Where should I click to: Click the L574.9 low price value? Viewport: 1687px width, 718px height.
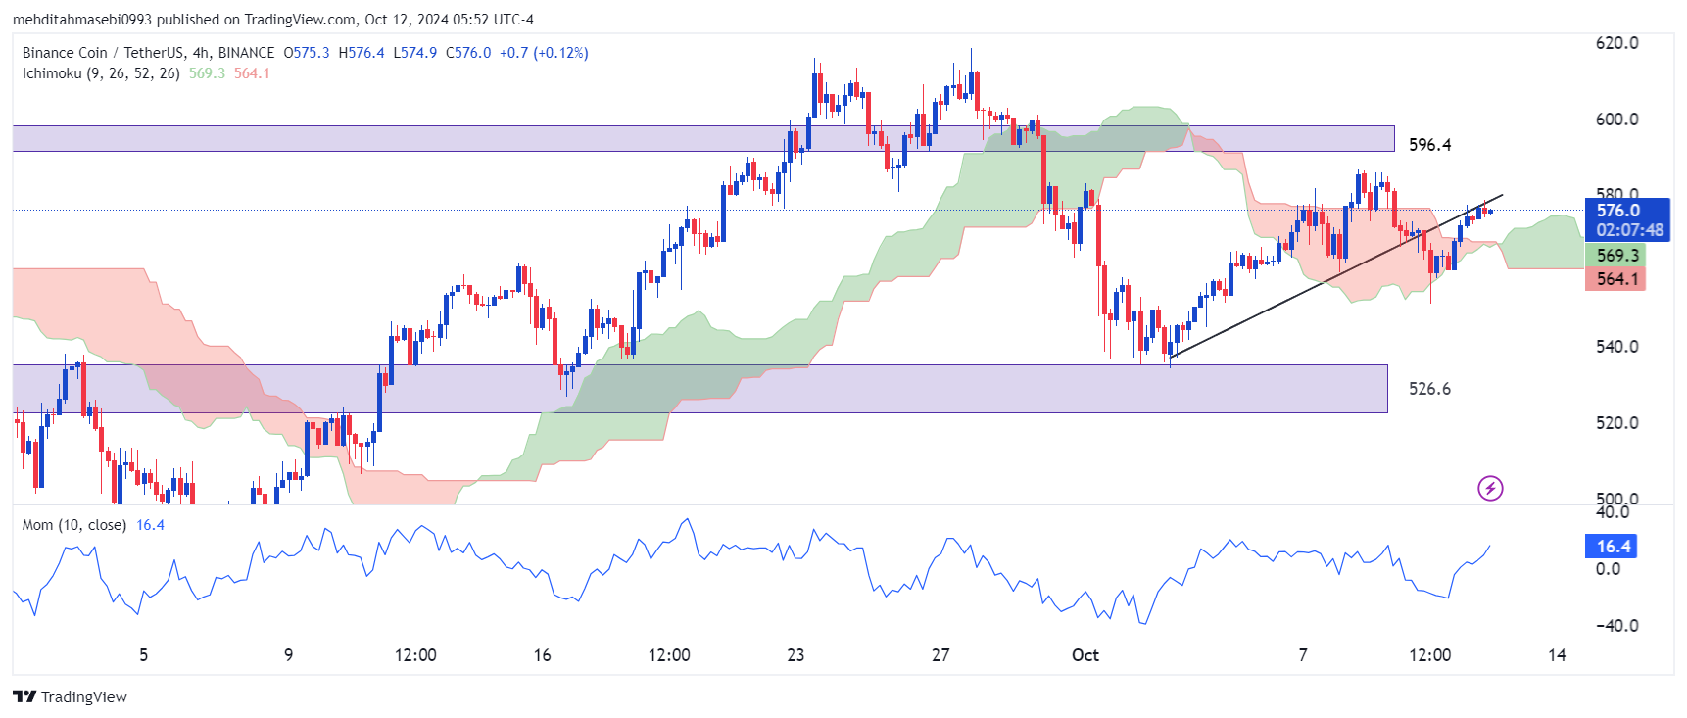415,53
